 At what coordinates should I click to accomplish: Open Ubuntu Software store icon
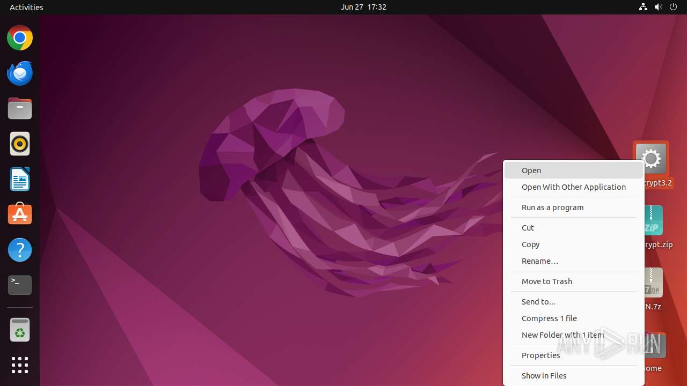click(x=20, y=214)
